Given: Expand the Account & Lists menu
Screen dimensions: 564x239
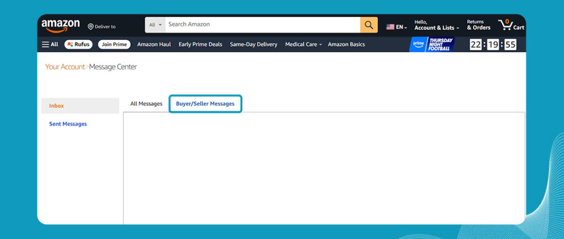Looking at the screenshot, I should 436,25.
